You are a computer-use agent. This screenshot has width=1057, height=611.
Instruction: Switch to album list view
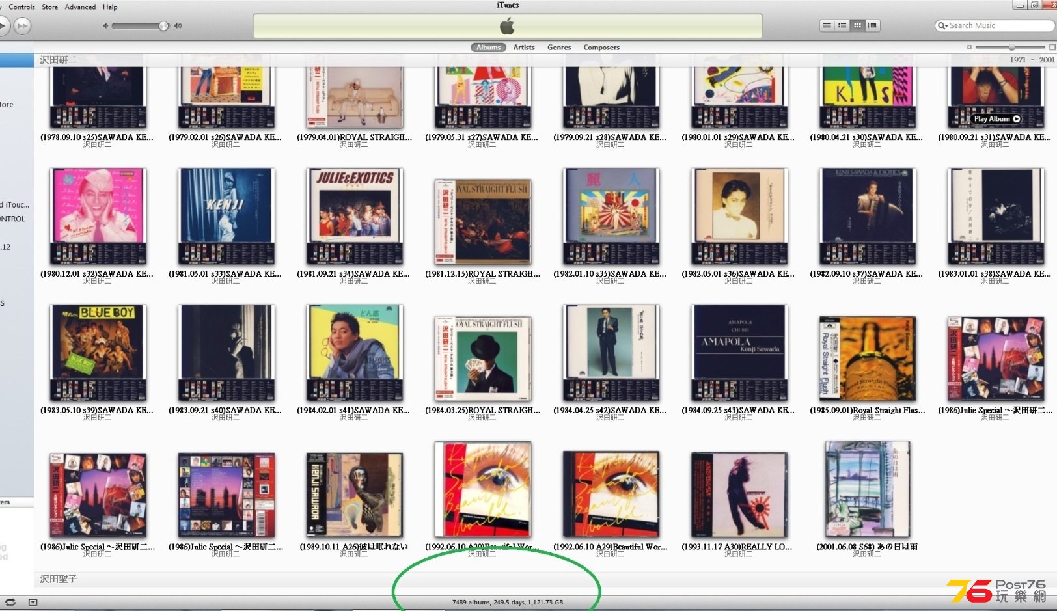(x=842, y=25)
